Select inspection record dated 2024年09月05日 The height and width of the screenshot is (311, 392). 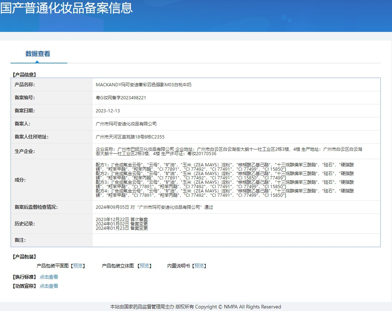tap(154, 207)
